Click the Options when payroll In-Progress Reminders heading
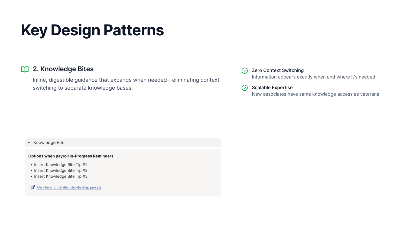This screenshot has width=403, height=226. pos(71,156)
